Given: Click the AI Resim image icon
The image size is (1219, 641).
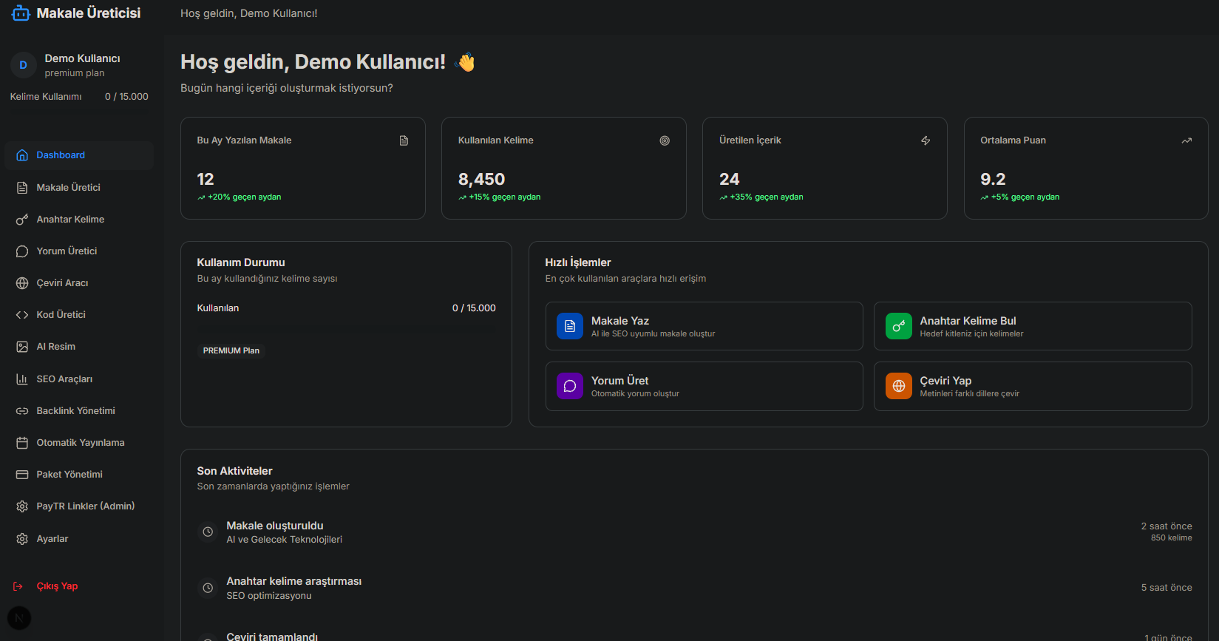Looking at the screenshot, I should pos(22,347).
